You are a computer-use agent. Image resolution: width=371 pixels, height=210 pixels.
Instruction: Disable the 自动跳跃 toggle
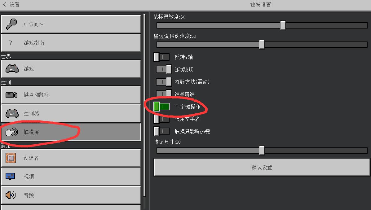(164, 69)
